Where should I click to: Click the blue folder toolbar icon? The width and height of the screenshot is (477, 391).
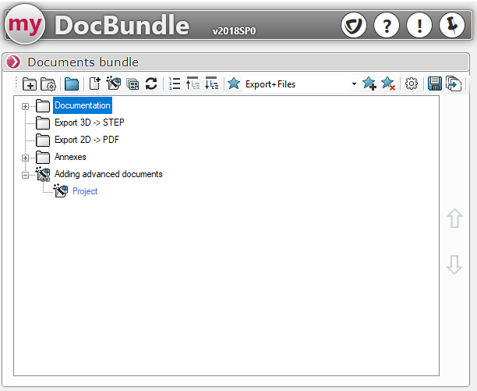point(72,84)
